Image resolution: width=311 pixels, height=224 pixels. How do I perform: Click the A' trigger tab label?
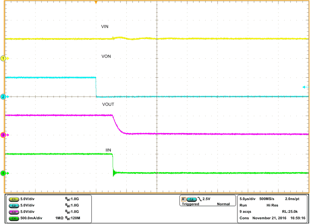[184, 199]
